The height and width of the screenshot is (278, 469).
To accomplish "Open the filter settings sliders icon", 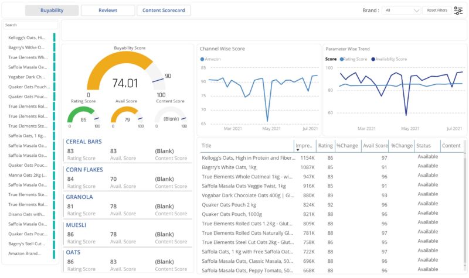I will tap(458, 11).
